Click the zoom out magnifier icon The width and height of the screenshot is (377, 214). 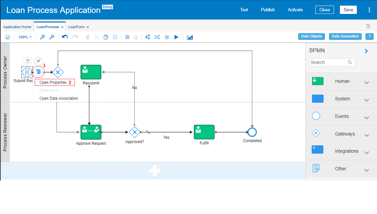coord(52,37)
